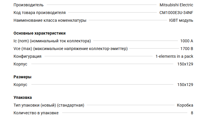
Task: Click the Ic (nom) collector current label
Action: point(52,41)
